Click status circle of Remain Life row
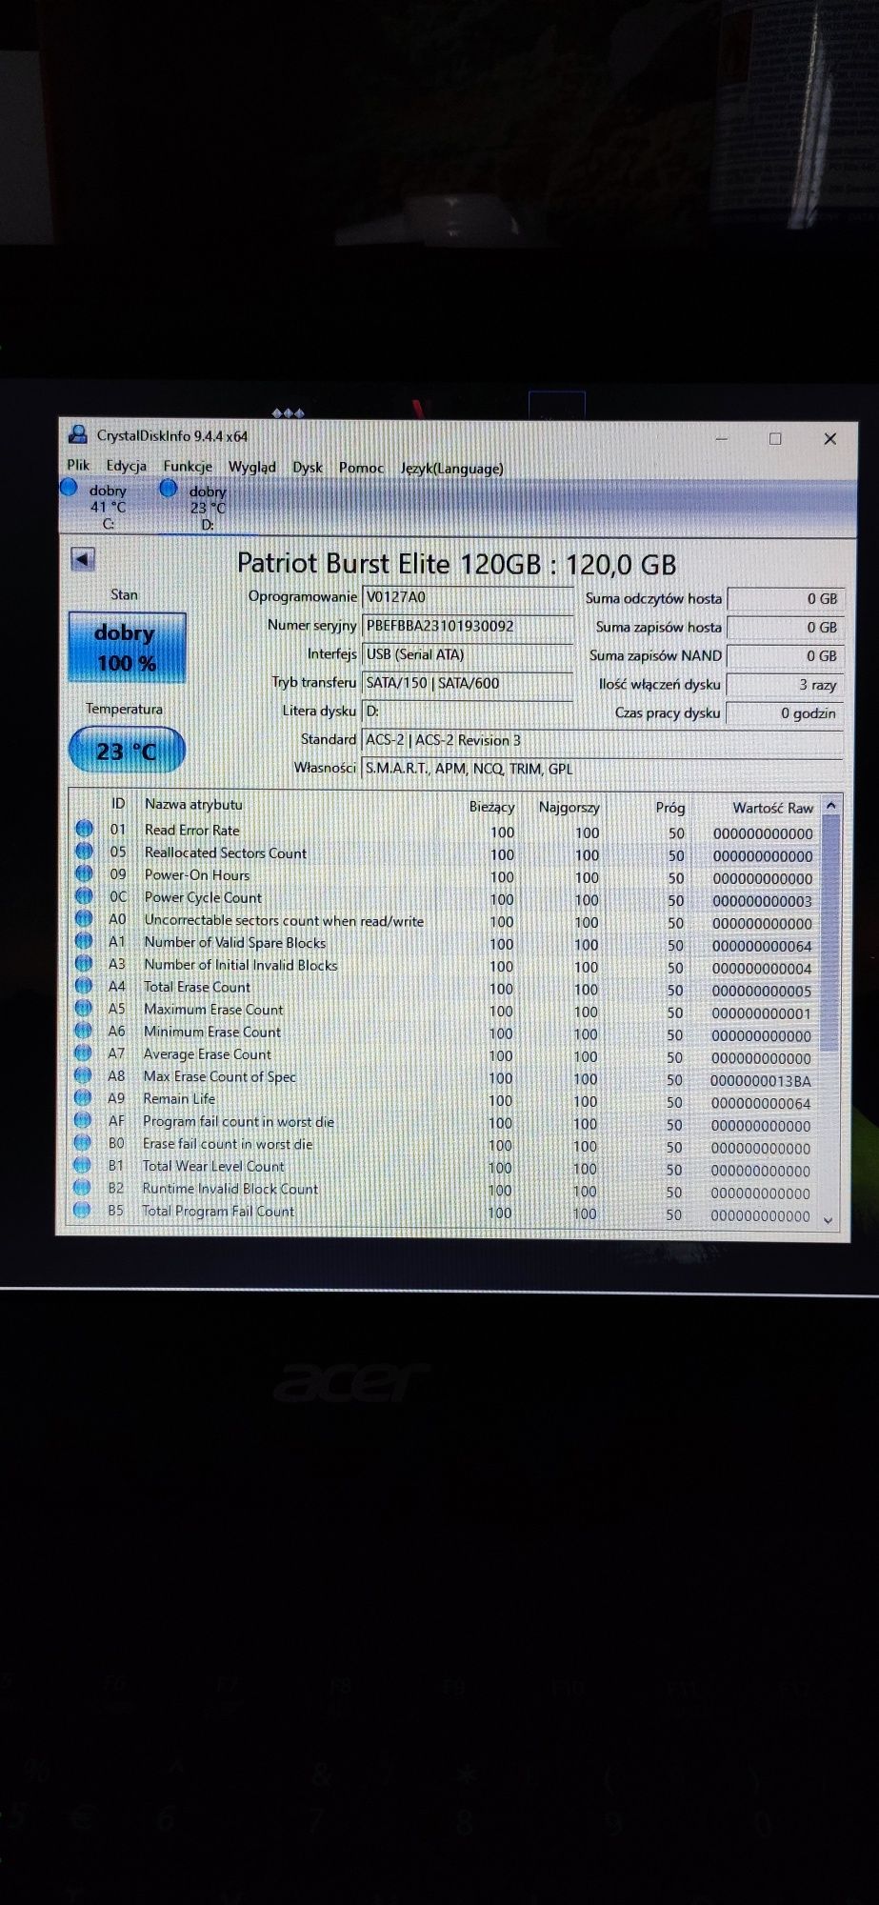 click(x=83, y=1097)
